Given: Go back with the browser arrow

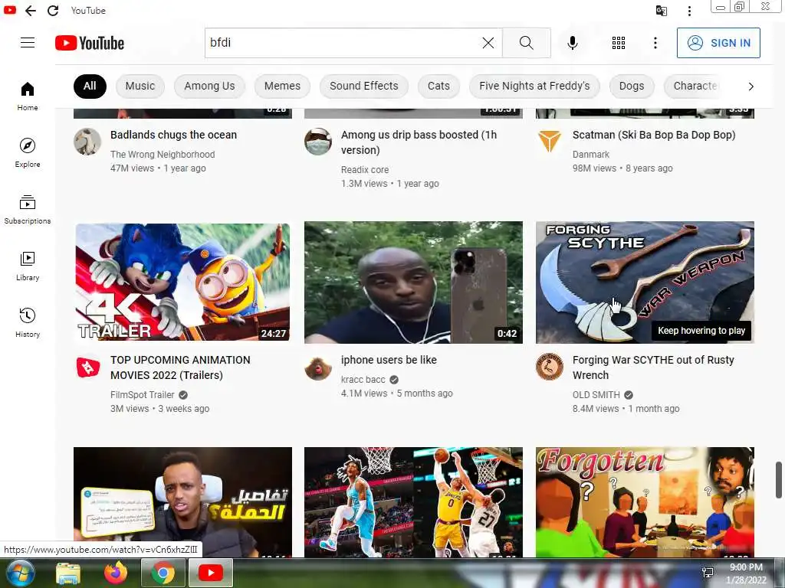Looking at the screenshot, I should click(x=31, y=11).
